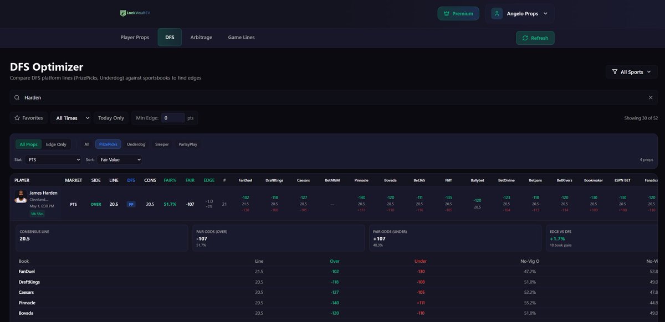Click the Min Edge input box
The image size is (665, 322).
[173, 118]
